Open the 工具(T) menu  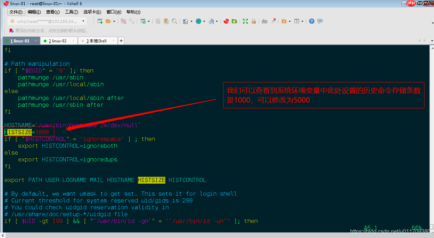click(71, 12)
